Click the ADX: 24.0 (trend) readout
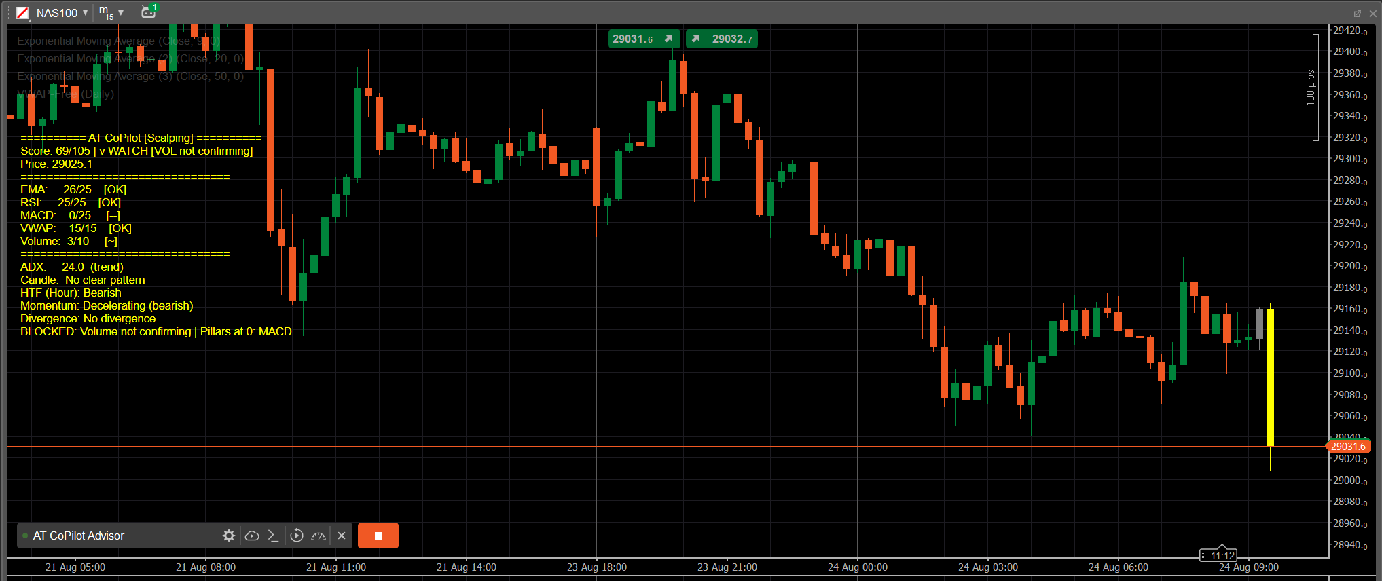This screenshot has width=1382, height=581. pyautogui.click(x=72, y=267)
